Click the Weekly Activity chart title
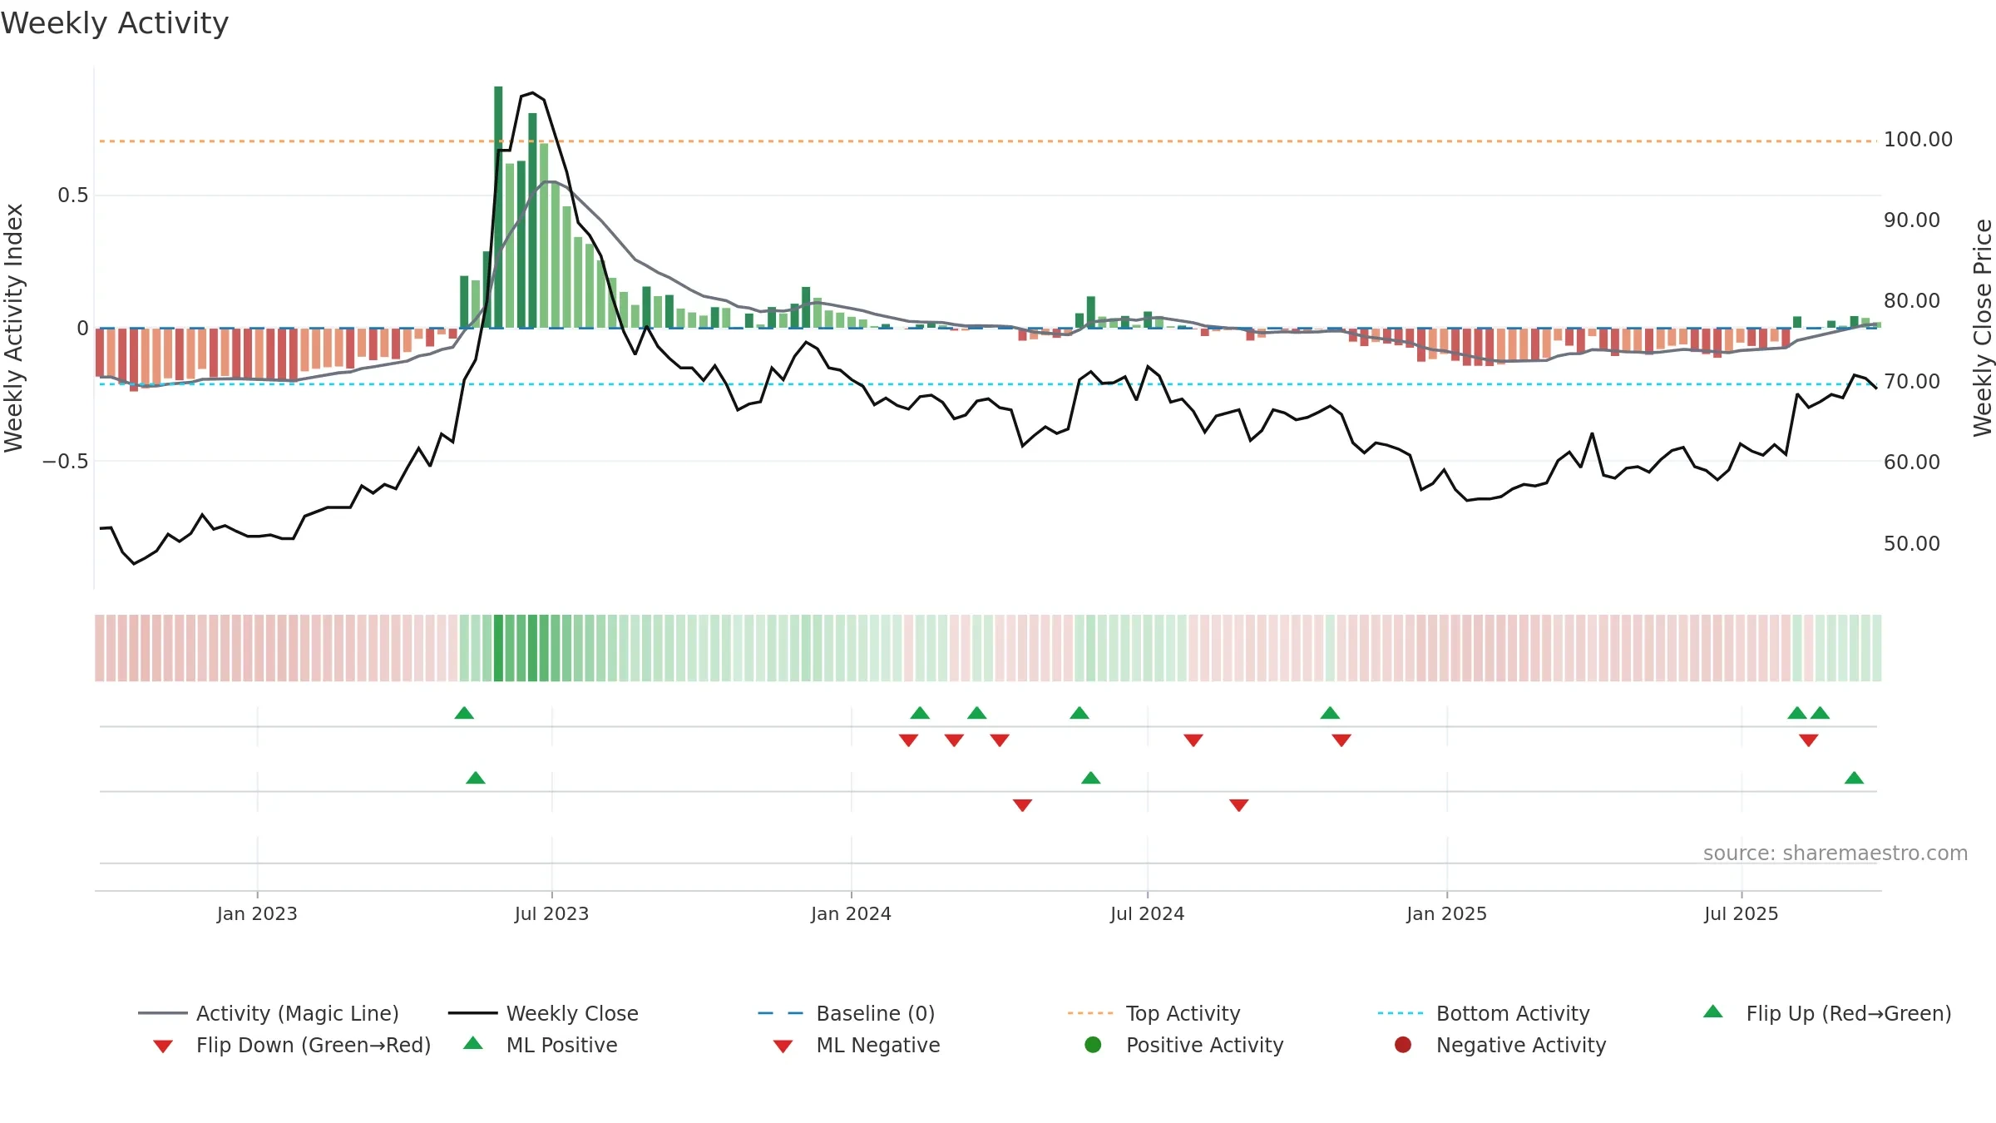Image resolution: width=1996 pixels, height=1123 pixels. click(115, 23)
